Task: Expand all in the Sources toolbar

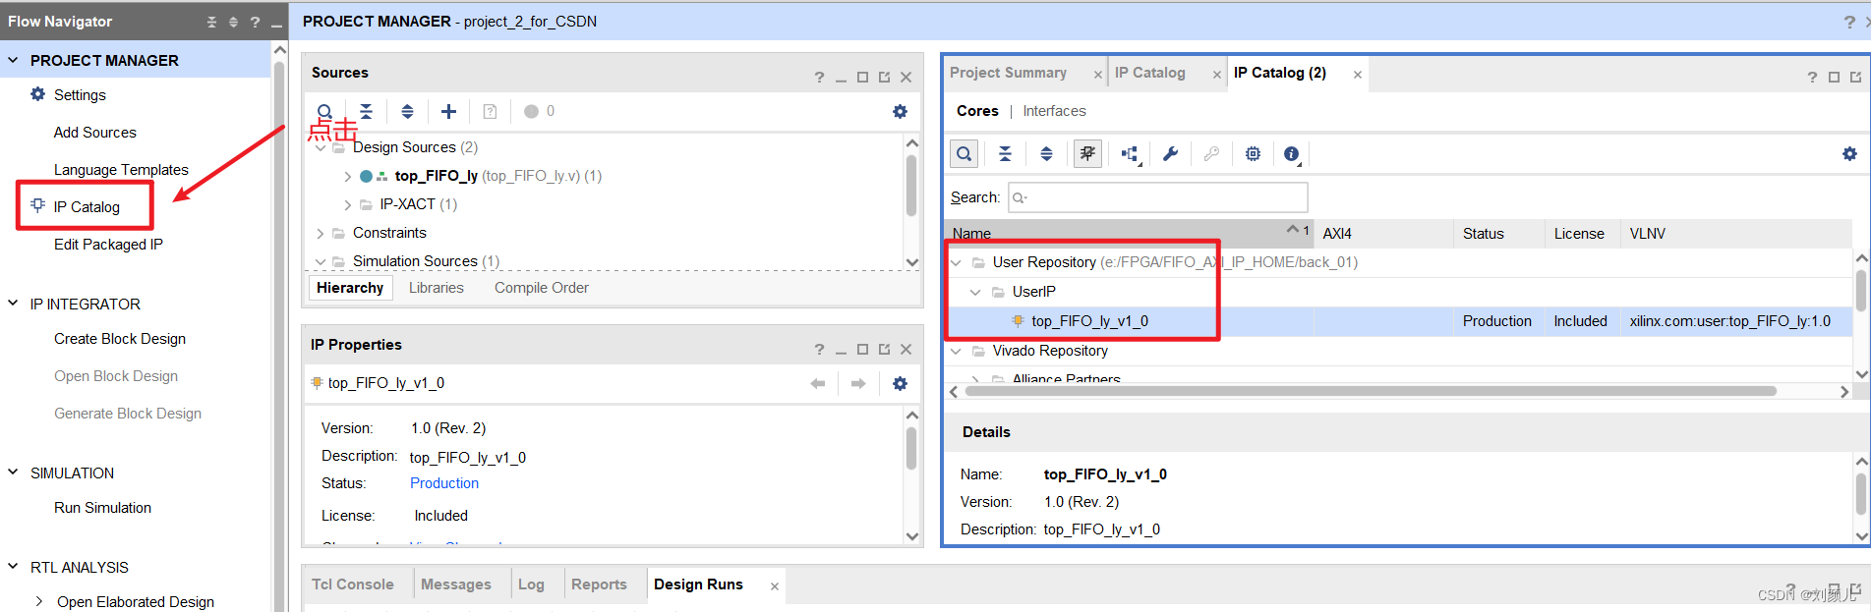Action: (x=407, y=111)
